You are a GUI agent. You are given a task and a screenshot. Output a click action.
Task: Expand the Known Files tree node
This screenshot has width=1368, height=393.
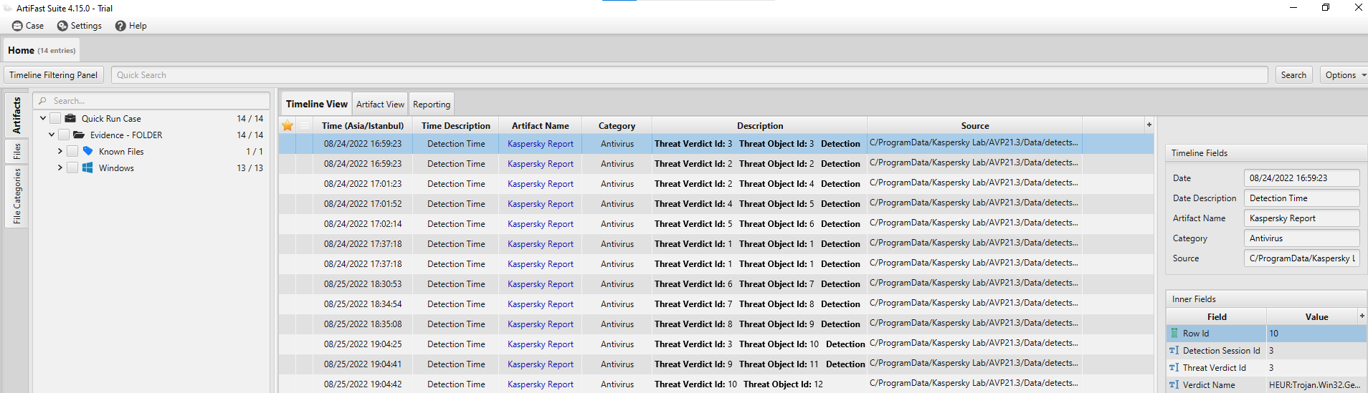point(60,151)
